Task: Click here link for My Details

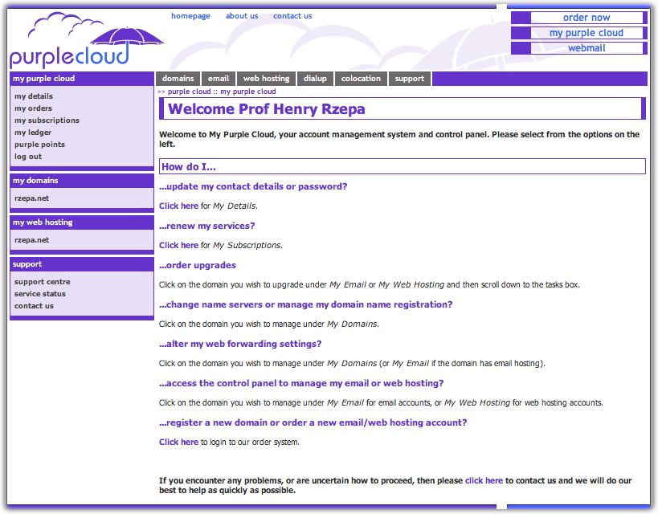Action: click(178, 206)
